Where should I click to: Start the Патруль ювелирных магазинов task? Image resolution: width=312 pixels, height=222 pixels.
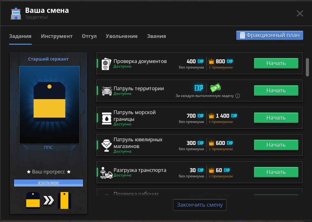point(276,145)
